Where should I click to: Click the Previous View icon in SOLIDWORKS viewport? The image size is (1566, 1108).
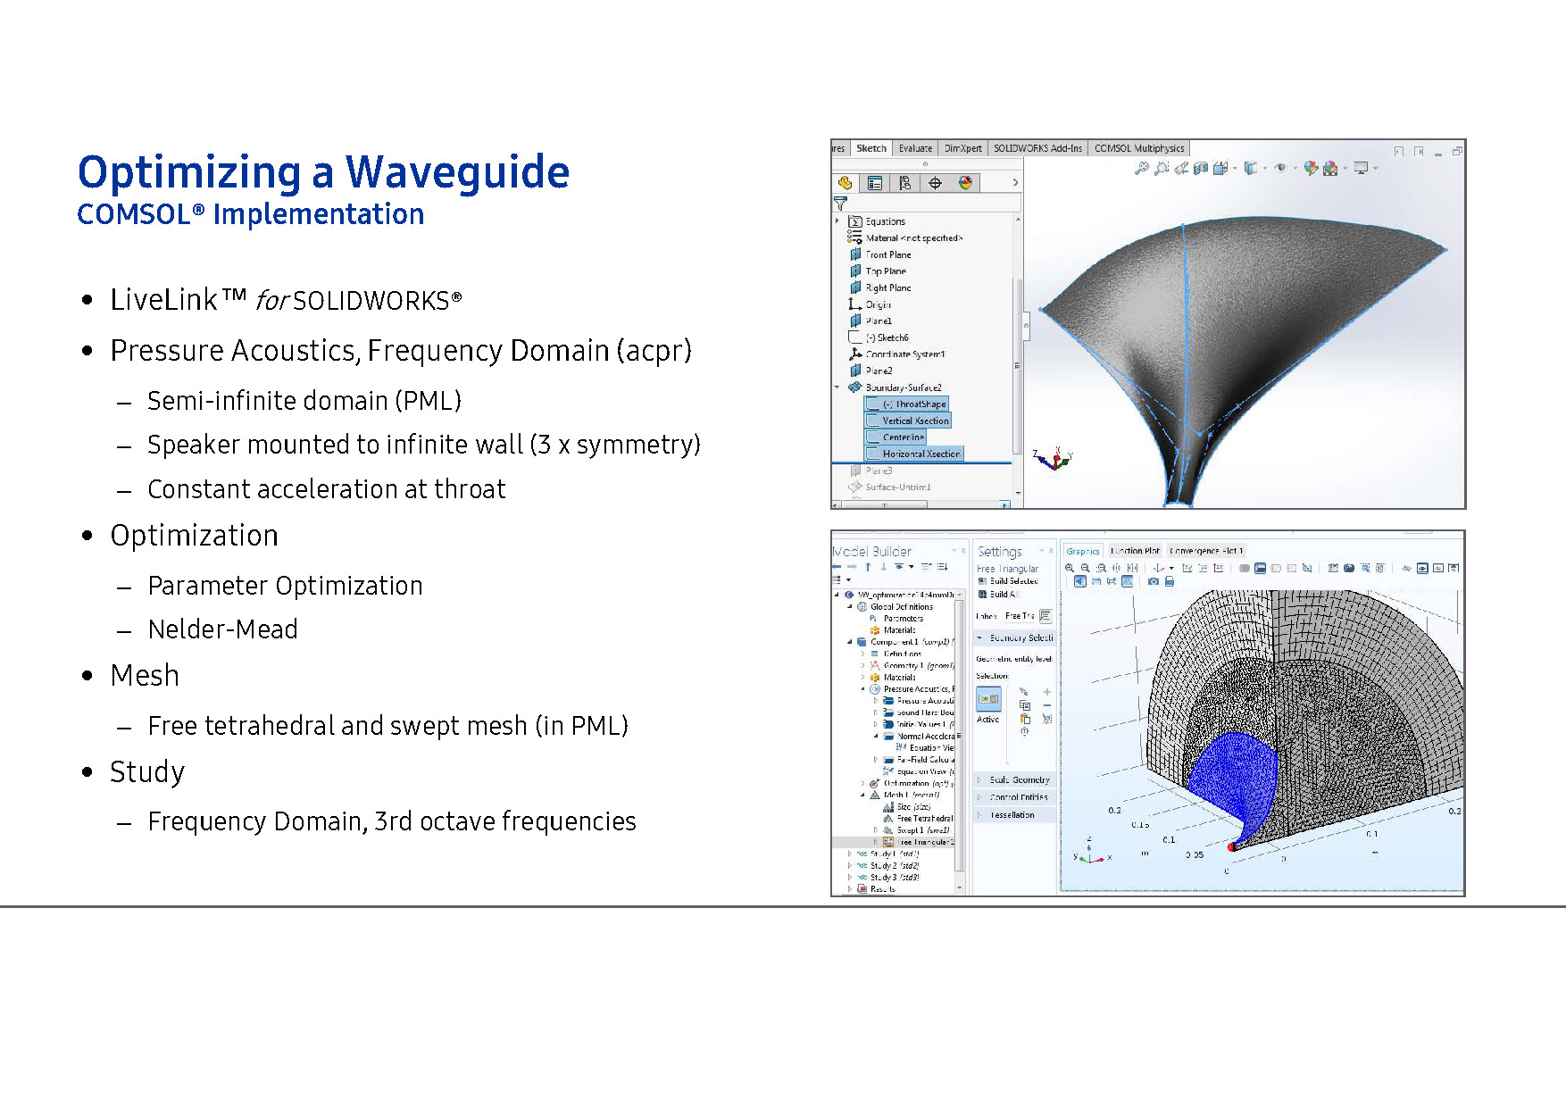(x=1181, y=168)
